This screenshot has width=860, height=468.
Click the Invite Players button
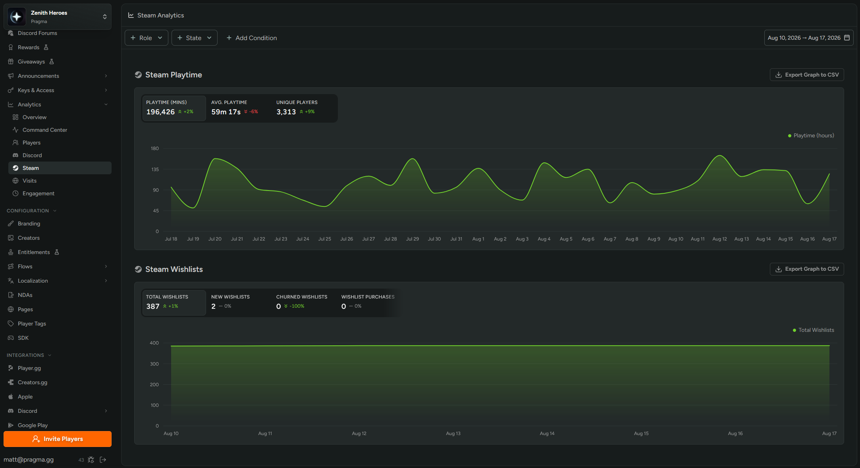[x=58, y=439]
